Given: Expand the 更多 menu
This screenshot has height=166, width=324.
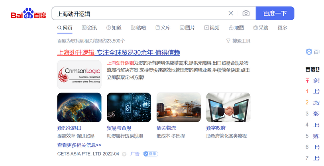Looking at the screenshot, I should coord(283,28).
